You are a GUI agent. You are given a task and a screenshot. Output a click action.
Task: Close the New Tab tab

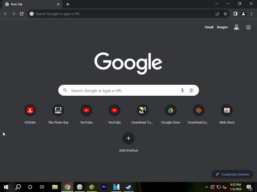pyautogui.click(x=58, y=4)
